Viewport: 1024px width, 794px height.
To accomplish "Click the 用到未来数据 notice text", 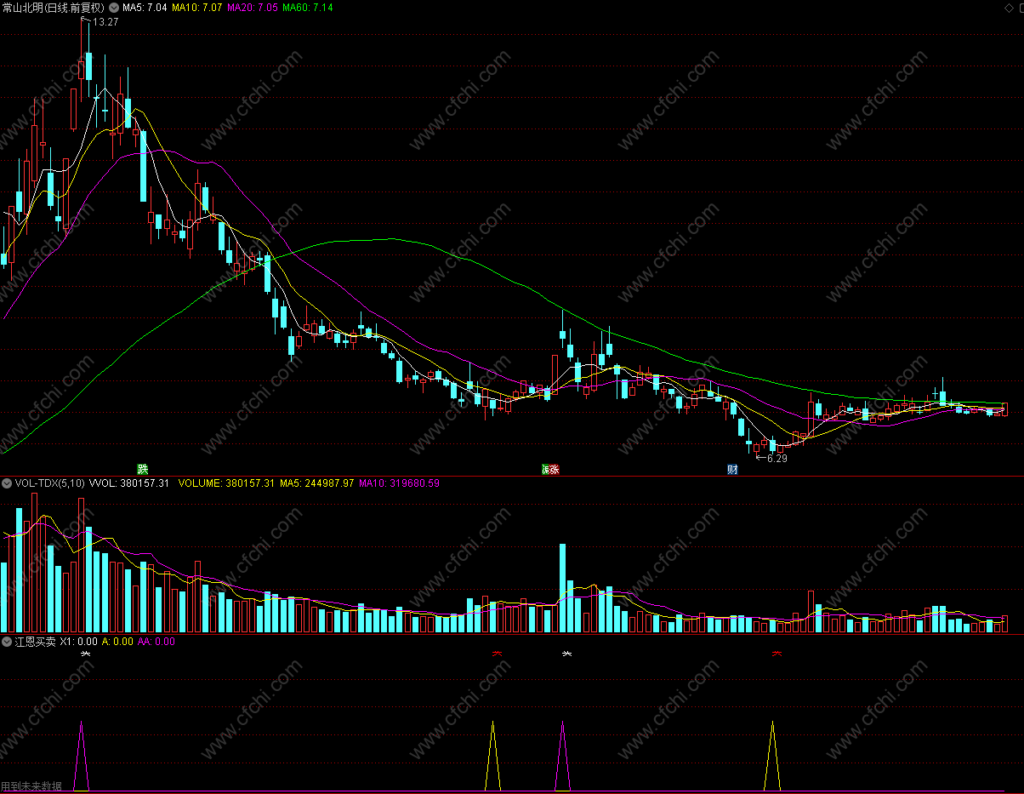I will pyautogui.click(x=31, y=786).
